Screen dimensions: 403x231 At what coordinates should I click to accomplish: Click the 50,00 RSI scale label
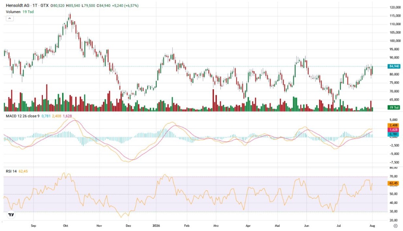click(x=394, y=194)
